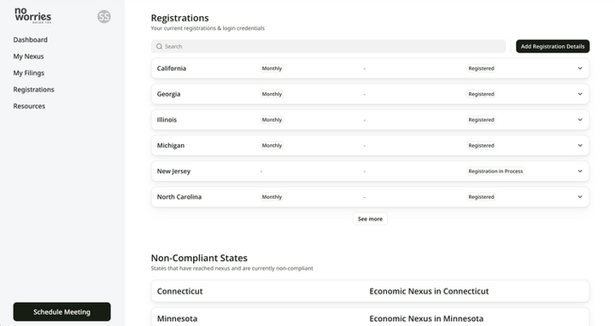Open My Filings in sidebar
Viewport: 615px width, 326px height.
pyautogui.click(x=29, y=73)
